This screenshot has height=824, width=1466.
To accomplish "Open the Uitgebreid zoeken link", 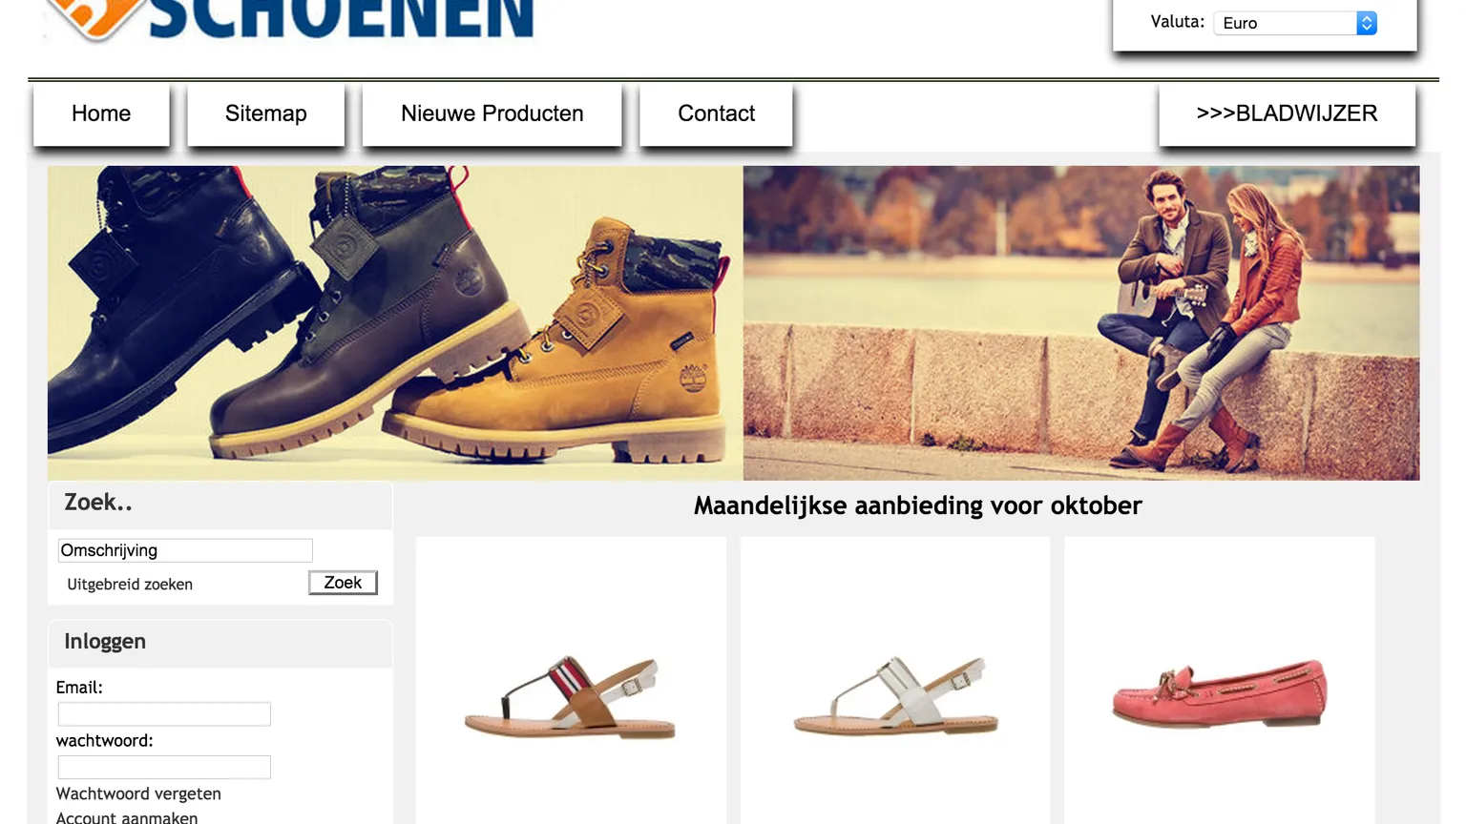I will 130,585.
